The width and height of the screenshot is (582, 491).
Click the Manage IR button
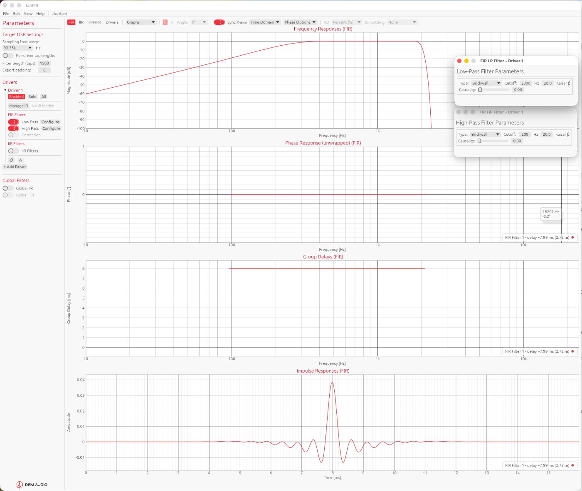(19, 106)
